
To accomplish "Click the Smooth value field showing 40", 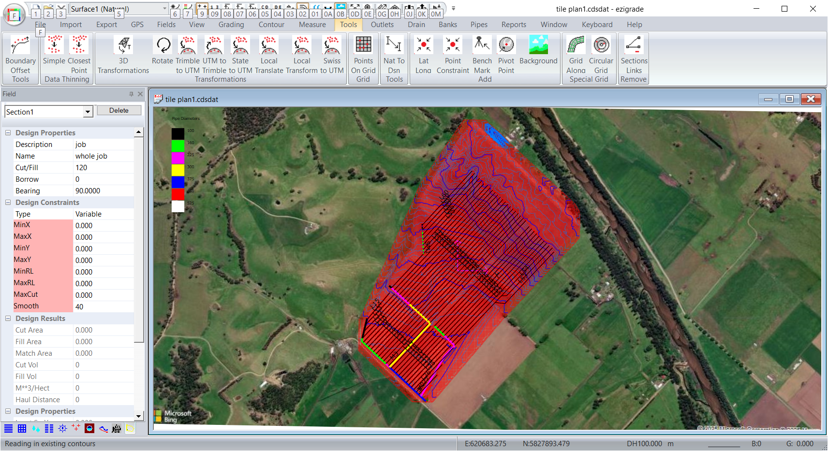I will [x=103, y=307].
